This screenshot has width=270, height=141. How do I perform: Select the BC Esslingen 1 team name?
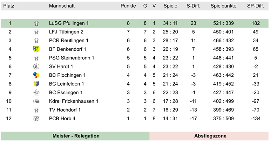click(x=66, y=93)
